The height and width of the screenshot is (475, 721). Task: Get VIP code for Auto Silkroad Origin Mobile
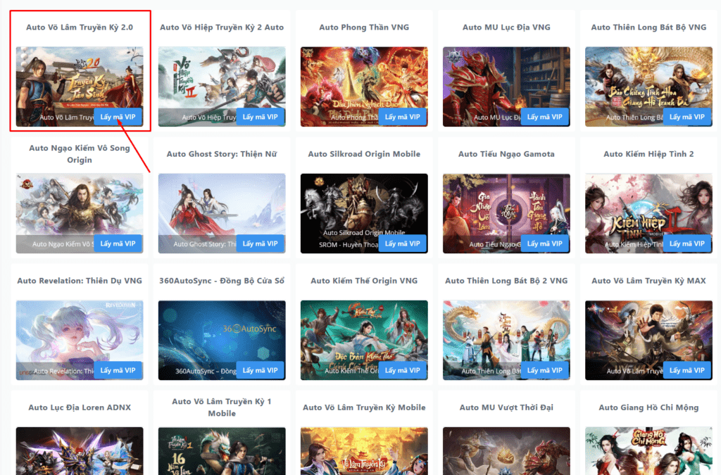tap(402, 243)
